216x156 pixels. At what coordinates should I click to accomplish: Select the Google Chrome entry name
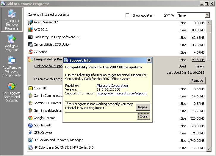click(45, 118)
